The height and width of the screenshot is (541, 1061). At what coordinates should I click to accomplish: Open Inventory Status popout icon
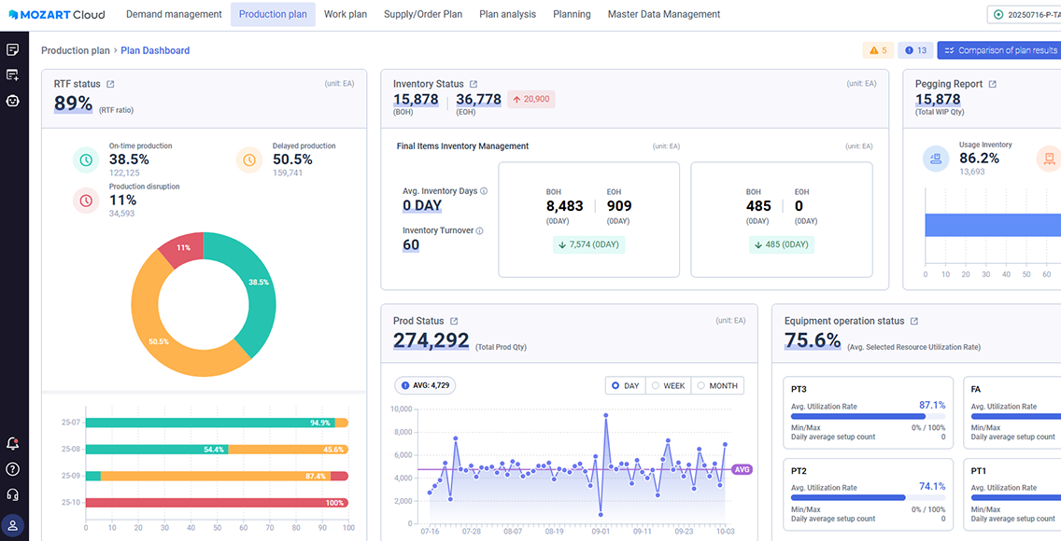point(474,84)
